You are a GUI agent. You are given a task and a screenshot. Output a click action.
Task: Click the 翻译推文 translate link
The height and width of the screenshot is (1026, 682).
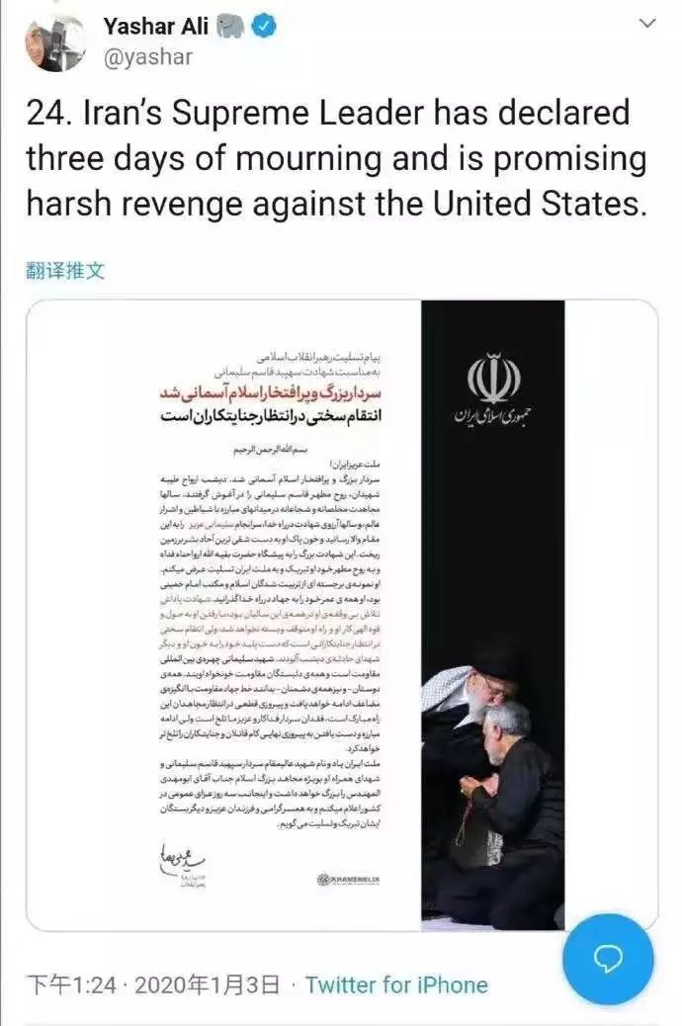(x=65, y=270)
